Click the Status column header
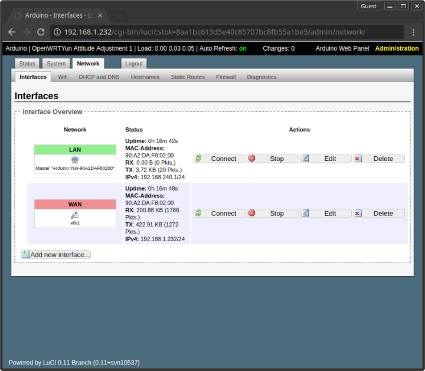 pos(134,130)
